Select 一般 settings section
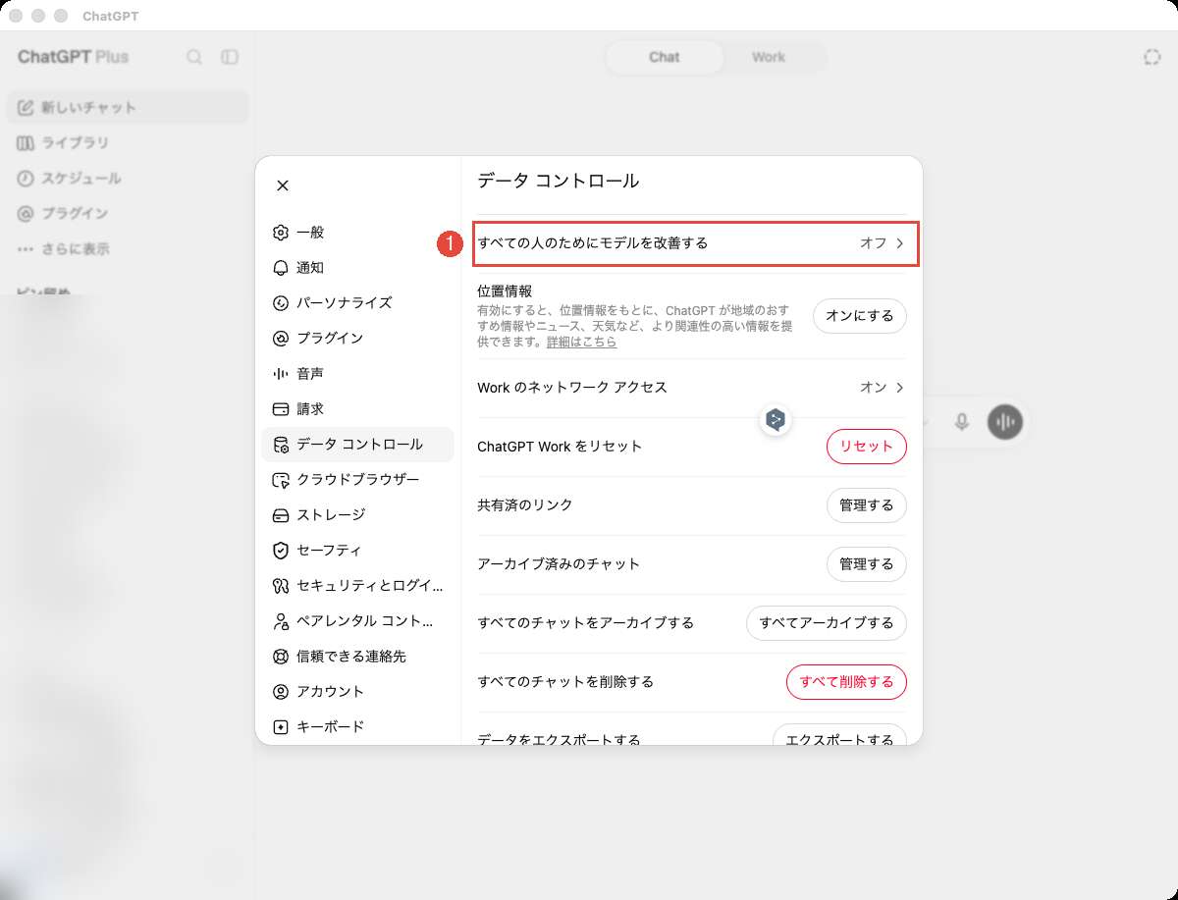Viewport: 1178px width, 900px height. (x=357, y=233)
